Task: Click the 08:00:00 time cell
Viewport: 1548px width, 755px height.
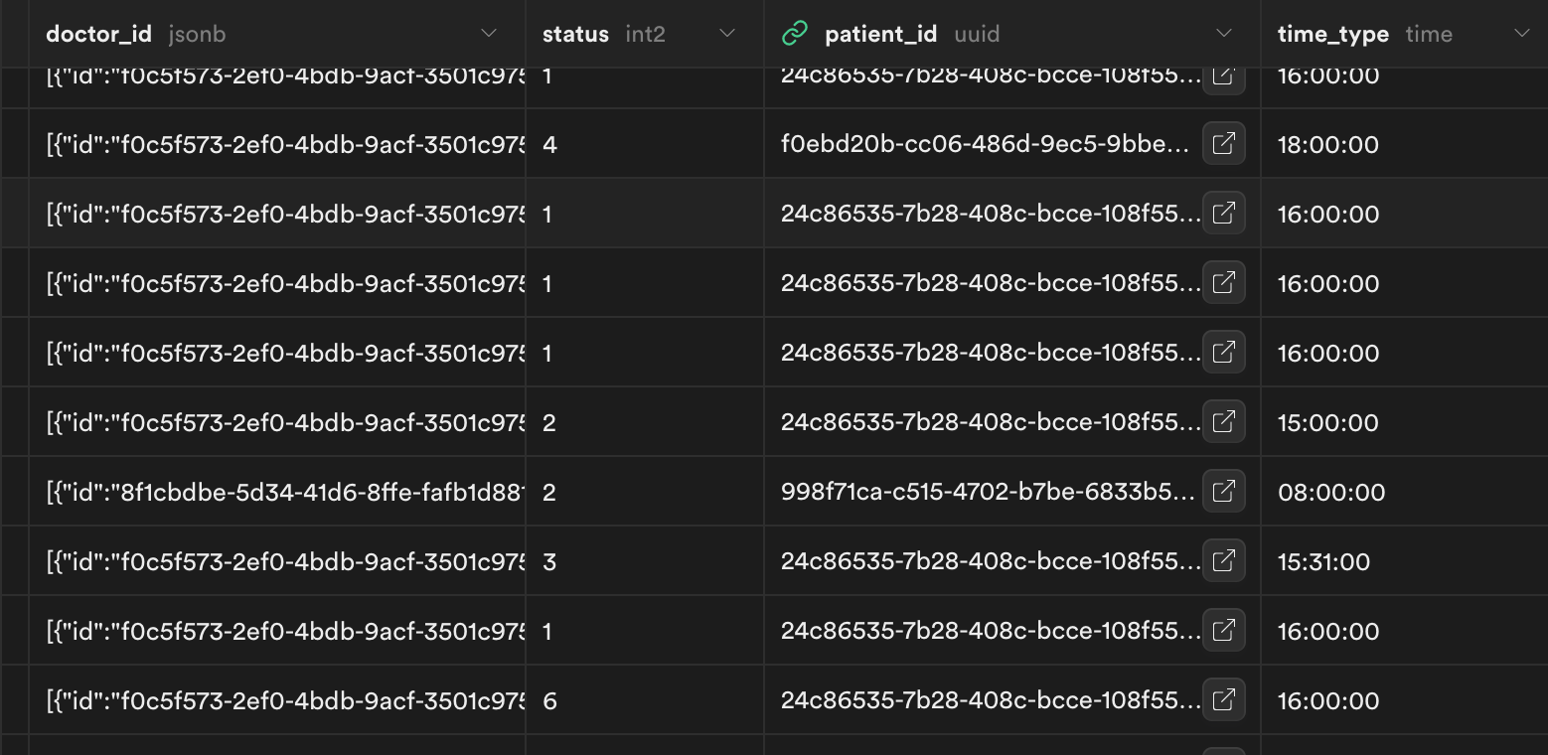Action: click(1331, 492)
